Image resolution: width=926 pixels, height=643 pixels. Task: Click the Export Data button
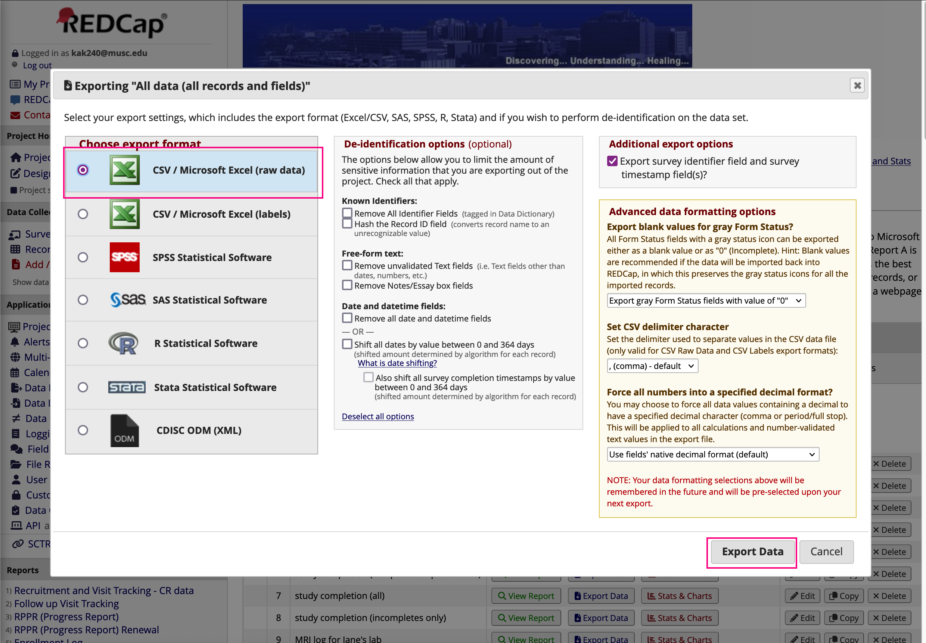(752, 552)
